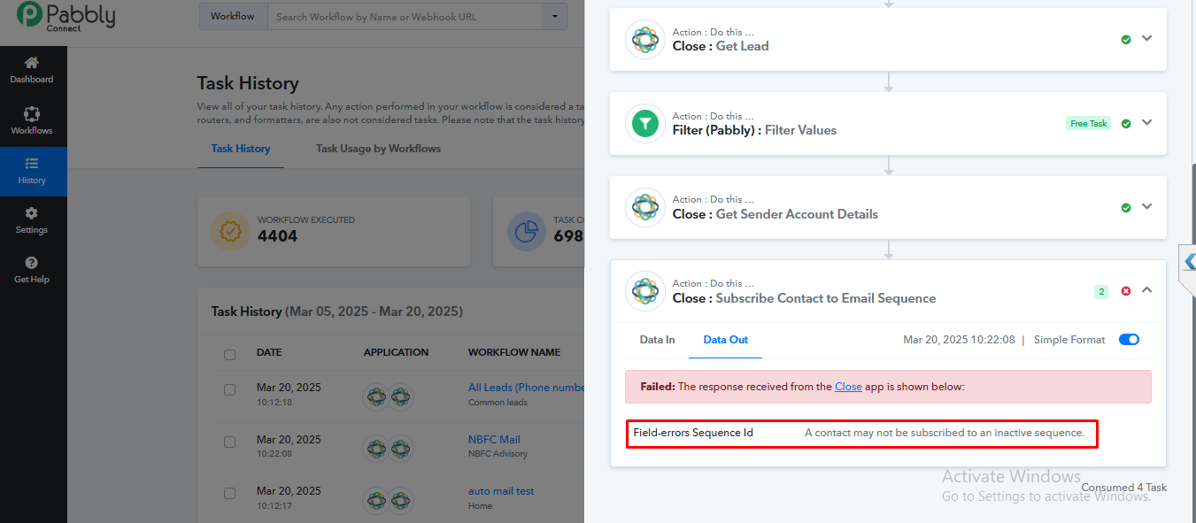Check the auto mail test row checkbox
The width and height of the screenshot is (1196, 523).
tap(230, 493)
